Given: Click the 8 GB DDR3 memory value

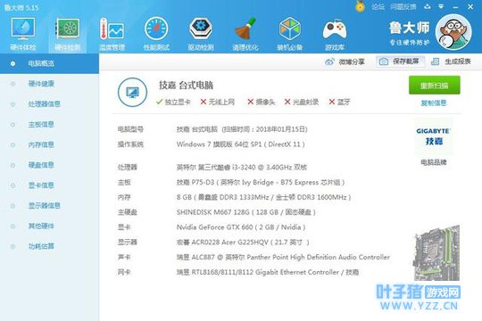Looking at the screenshot, I should (x=263, y=197).
